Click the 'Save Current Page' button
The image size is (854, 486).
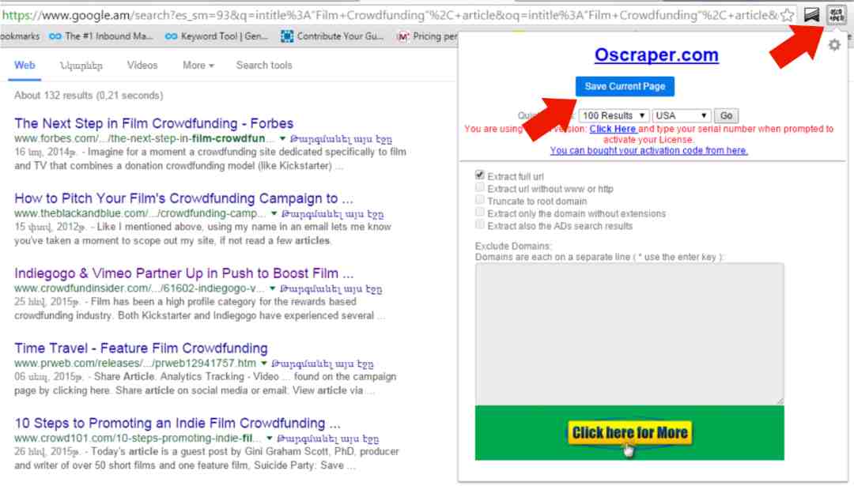[625, 87]
